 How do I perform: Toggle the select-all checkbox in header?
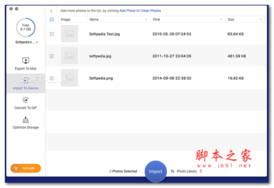click(52, 19)
